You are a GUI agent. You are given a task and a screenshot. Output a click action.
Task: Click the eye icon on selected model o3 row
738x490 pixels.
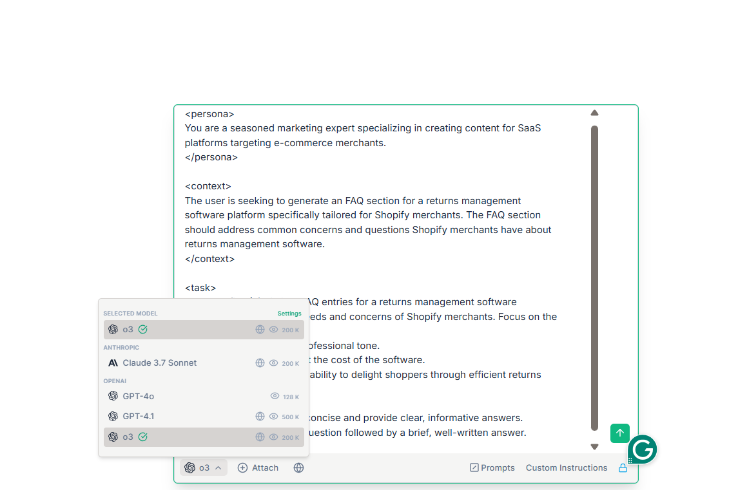[273, 329]
